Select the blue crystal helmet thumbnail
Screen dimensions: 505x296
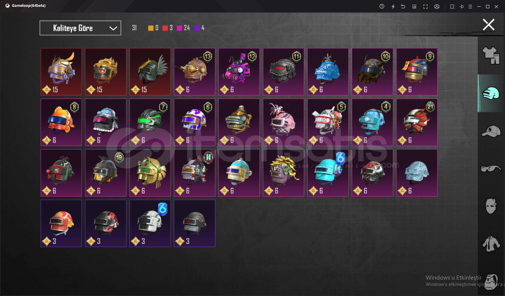tap(328, 72)
